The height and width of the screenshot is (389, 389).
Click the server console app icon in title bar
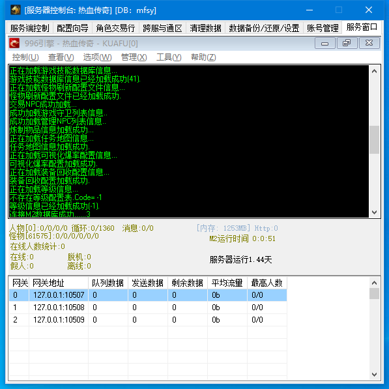(15, 10)
